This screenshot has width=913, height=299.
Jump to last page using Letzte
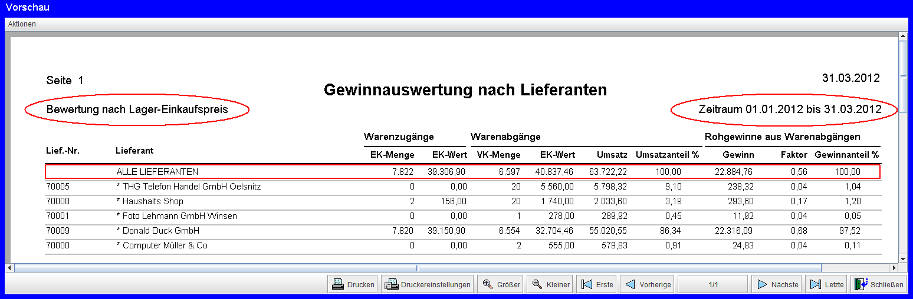click(x=826, y=284)
